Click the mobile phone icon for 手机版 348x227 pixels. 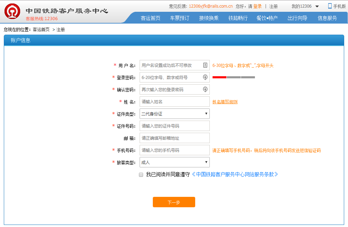pyautogui.click(x=330, y=6)
